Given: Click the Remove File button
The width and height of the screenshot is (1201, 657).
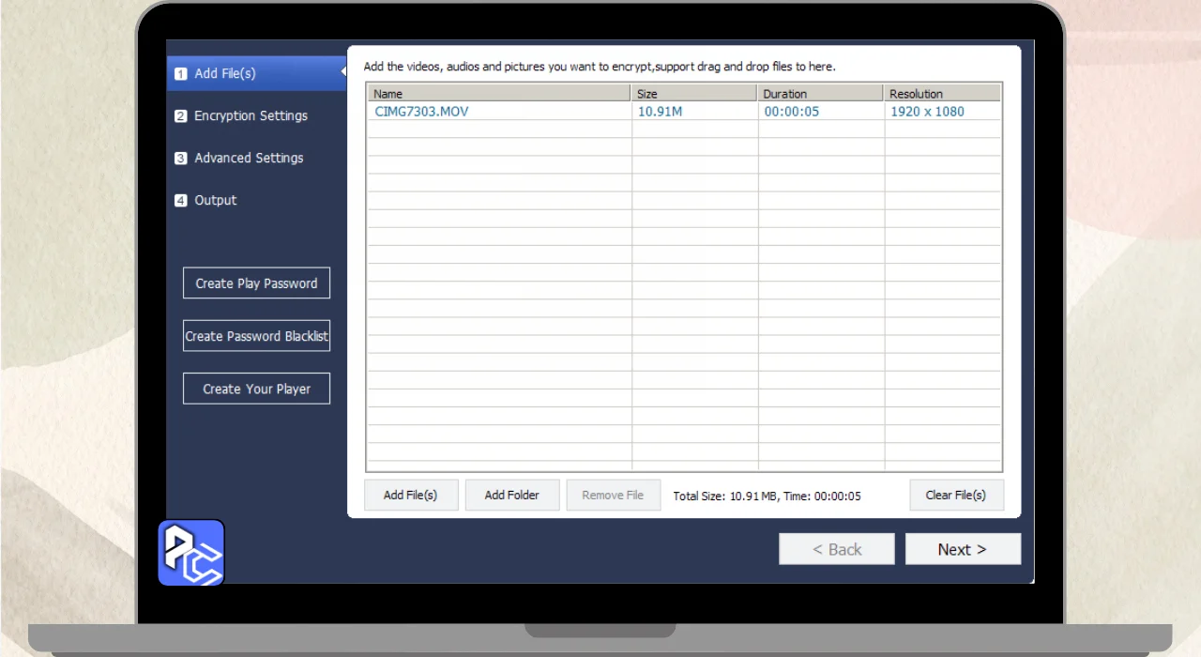Looking at the screenshot, I should click(x=613, y=495).
